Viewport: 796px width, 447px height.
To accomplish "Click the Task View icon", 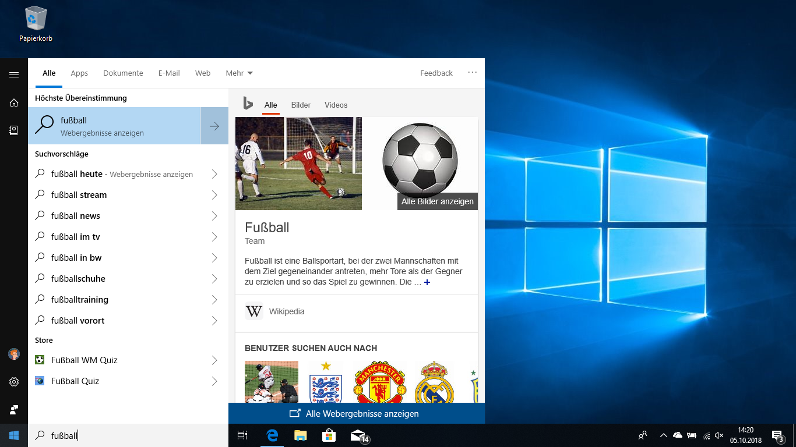I will tap(242, 435).
